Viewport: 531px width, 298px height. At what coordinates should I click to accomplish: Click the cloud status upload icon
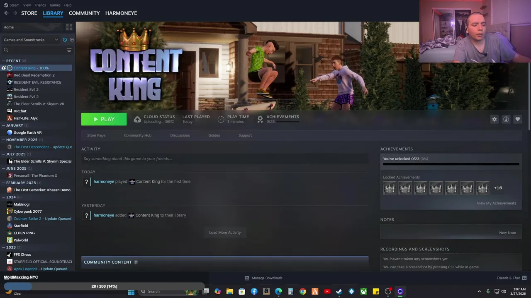click(x=137, y=119)
